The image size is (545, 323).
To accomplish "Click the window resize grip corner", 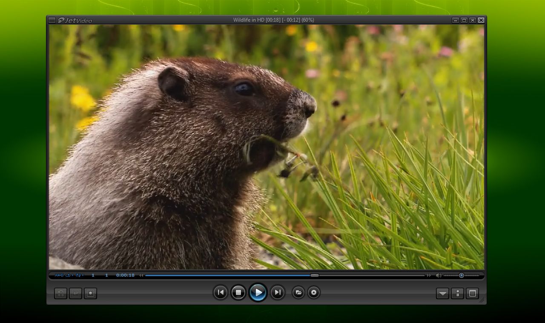I will (x=482, y=300).
